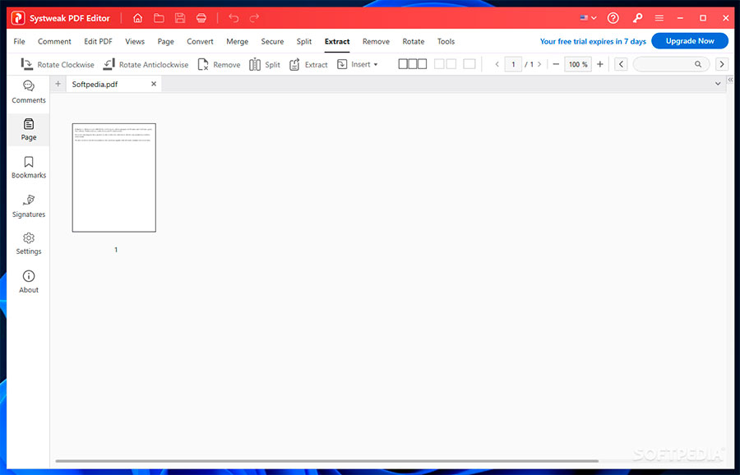The image size is (740, 475).
Task: Click Rotate Anticlockwise in the toolbar
Action: point(146,64)
